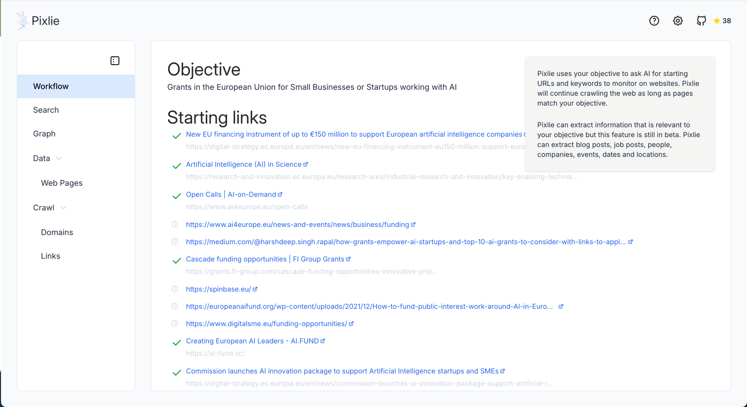The width and height of the screenshot is (747, 407).
Task: Open Web Pages under Data
Action: click(62, 183)
